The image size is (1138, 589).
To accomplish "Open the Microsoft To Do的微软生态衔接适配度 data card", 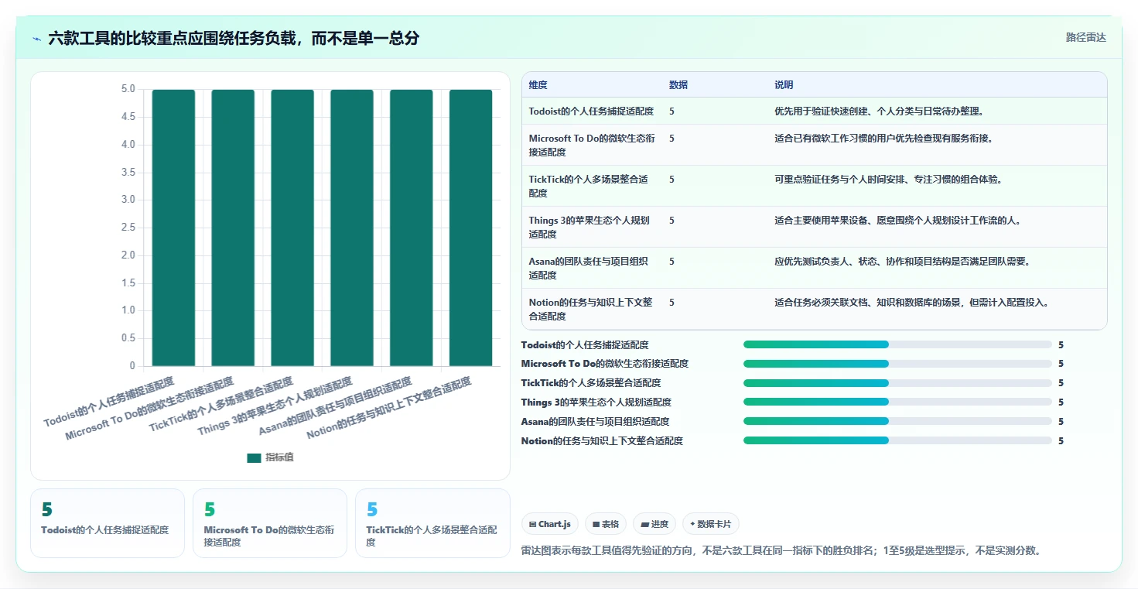I will click(270, 523).
